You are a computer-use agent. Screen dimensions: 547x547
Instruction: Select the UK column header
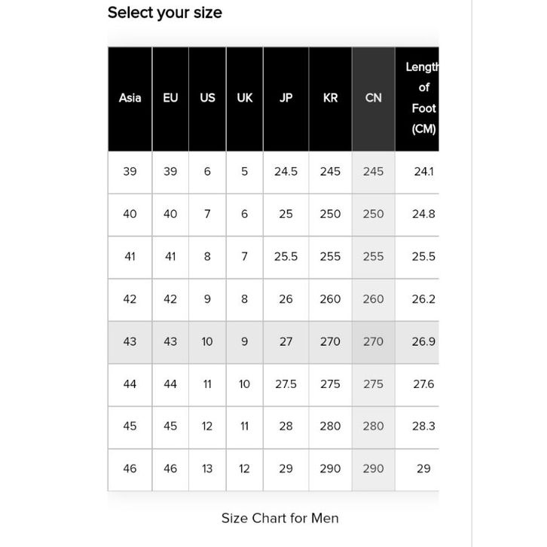coord(244,98)
